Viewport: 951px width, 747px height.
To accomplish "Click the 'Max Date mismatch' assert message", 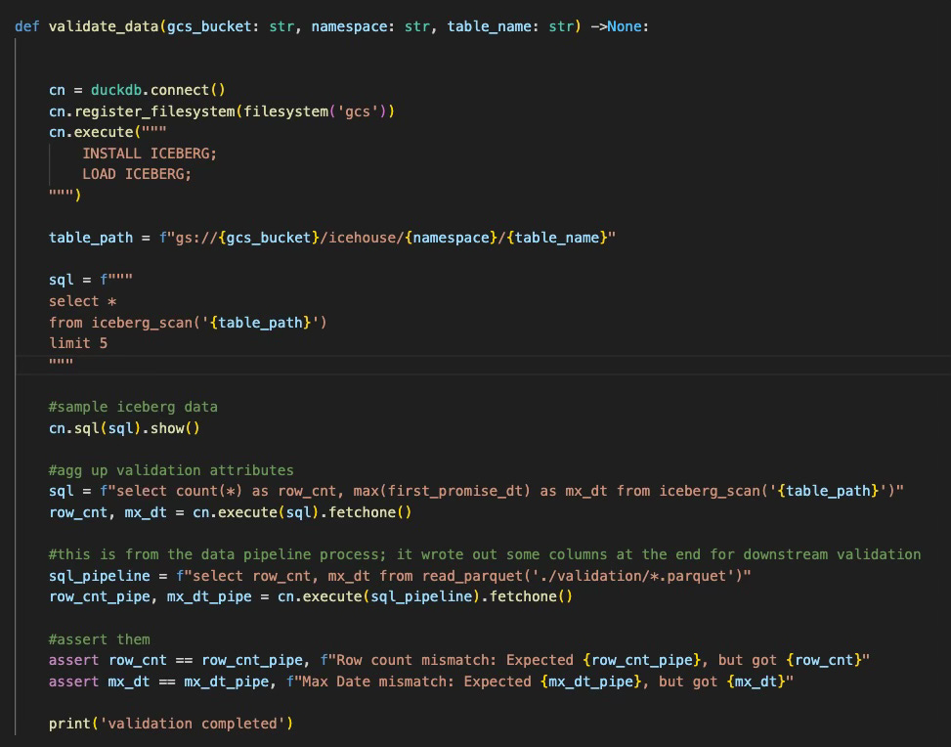I will [540, 681].
